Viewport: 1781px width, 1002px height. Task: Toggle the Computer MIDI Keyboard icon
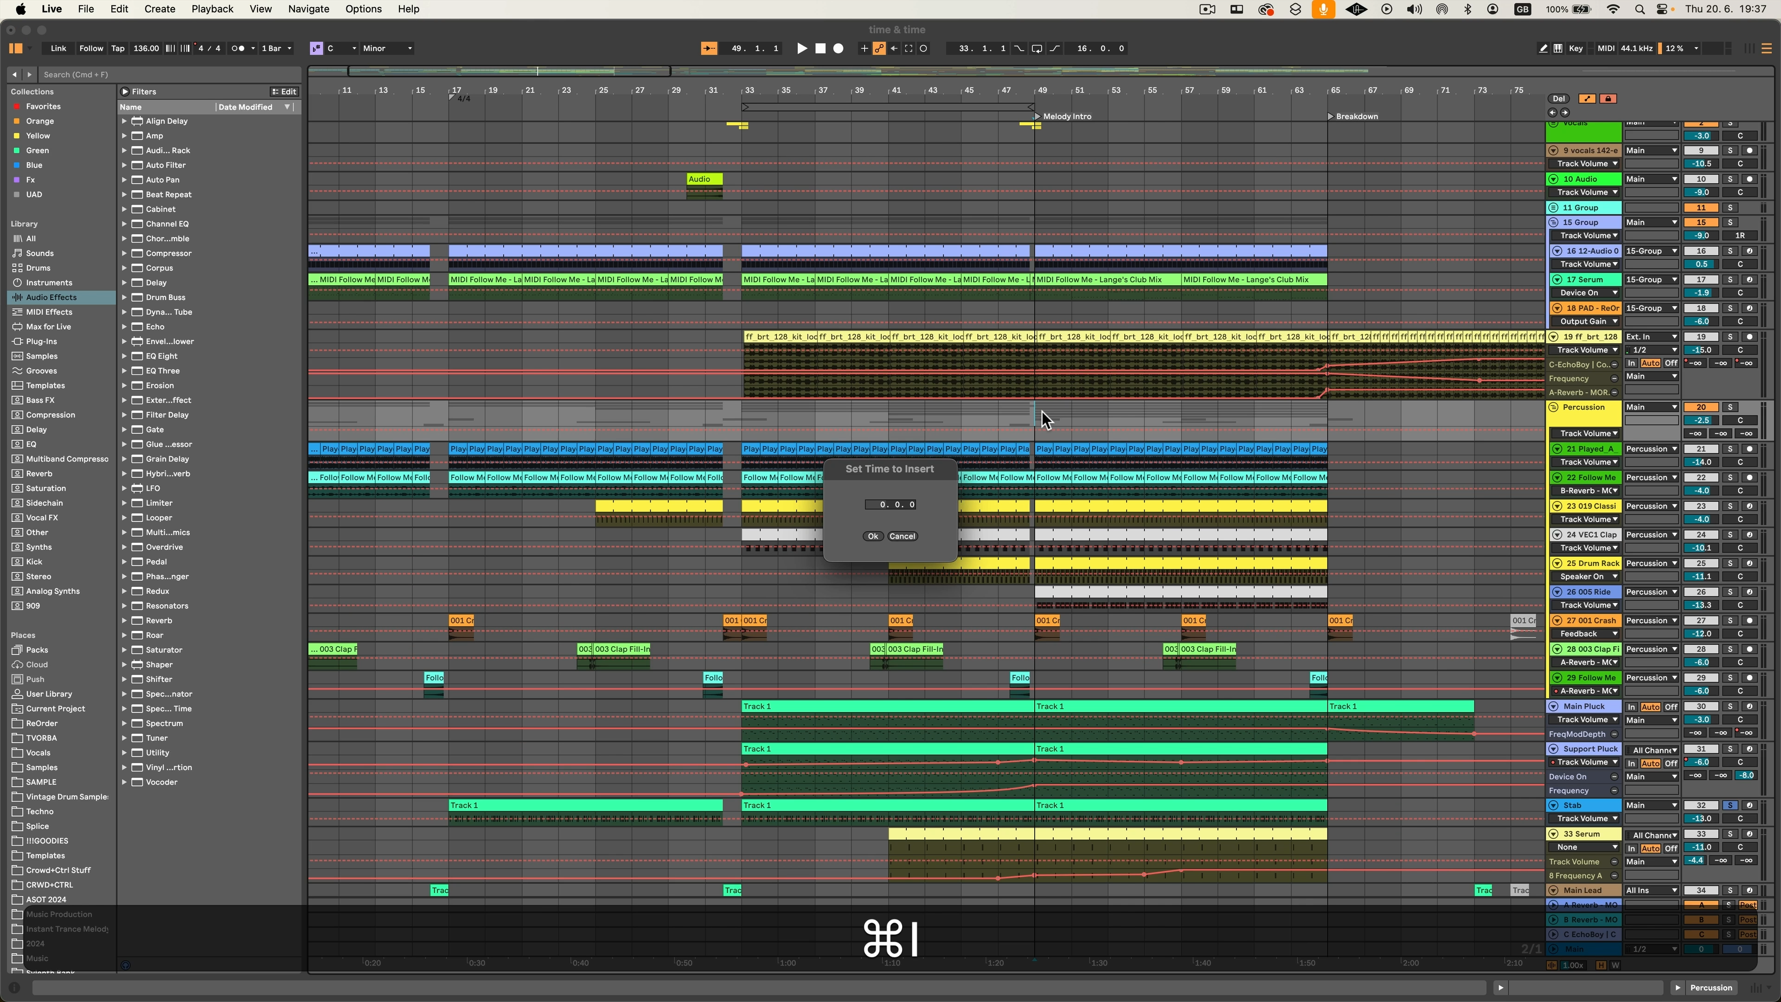1558,48
